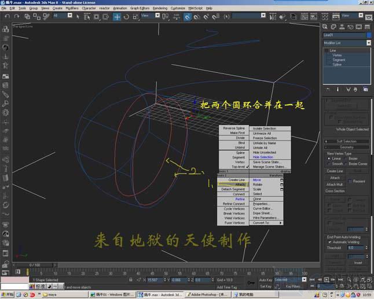374x299 pixels.
Task: Open Schematic View toolbar icon
Action: pos(314,17)
